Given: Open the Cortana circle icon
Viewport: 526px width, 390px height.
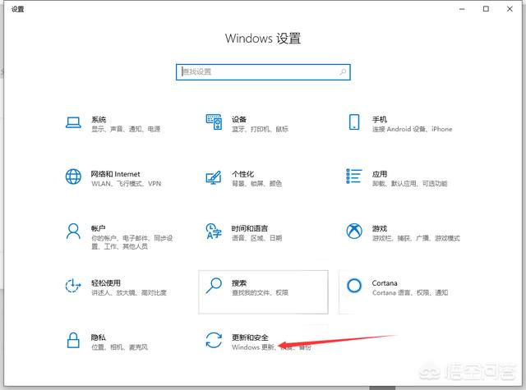Looking at the screenshot, I should pos(354,286).
